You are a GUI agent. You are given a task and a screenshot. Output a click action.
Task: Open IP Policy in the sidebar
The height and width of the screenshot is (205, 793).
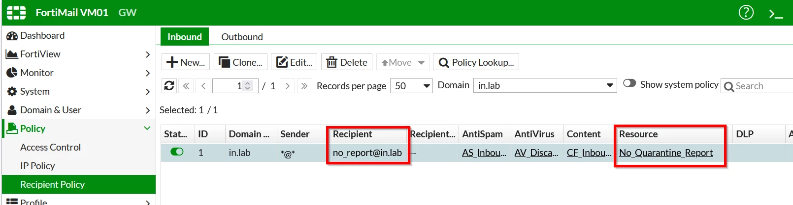pyautogui.click(x=37, y=166)
